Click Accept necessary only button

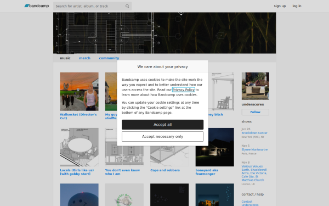pyautogui.click(x=163, y=137)
